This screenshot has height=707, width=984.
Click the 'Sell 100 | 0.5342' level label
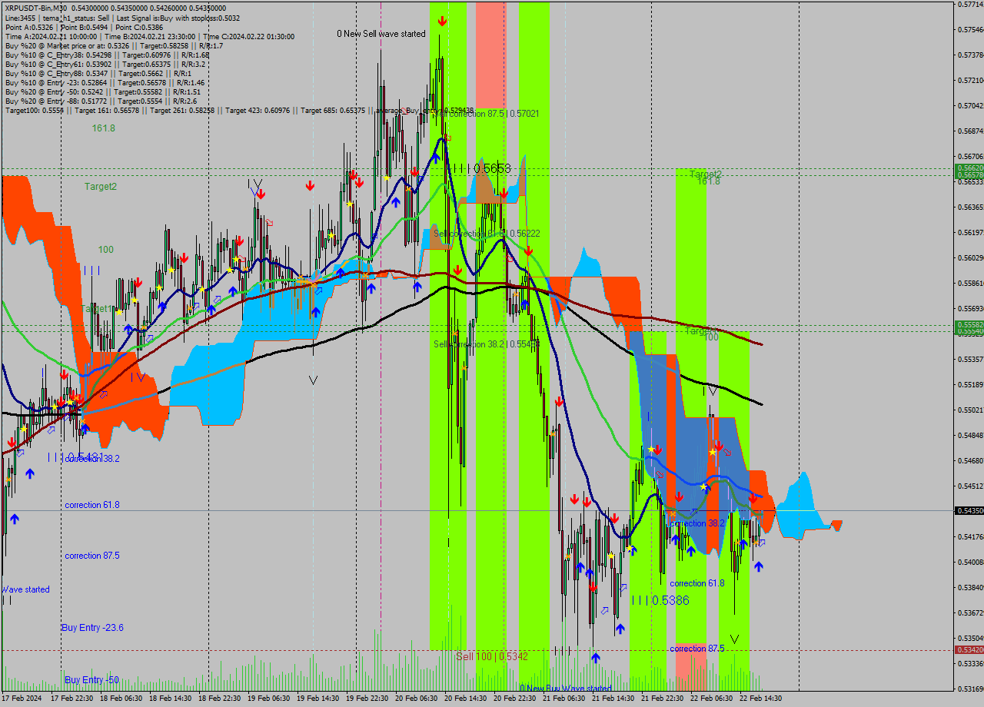coord(491,657)
